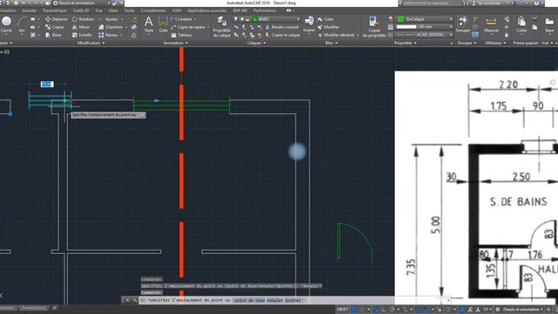
Task: Click the Insérer block tool
Action: [309, 24]
